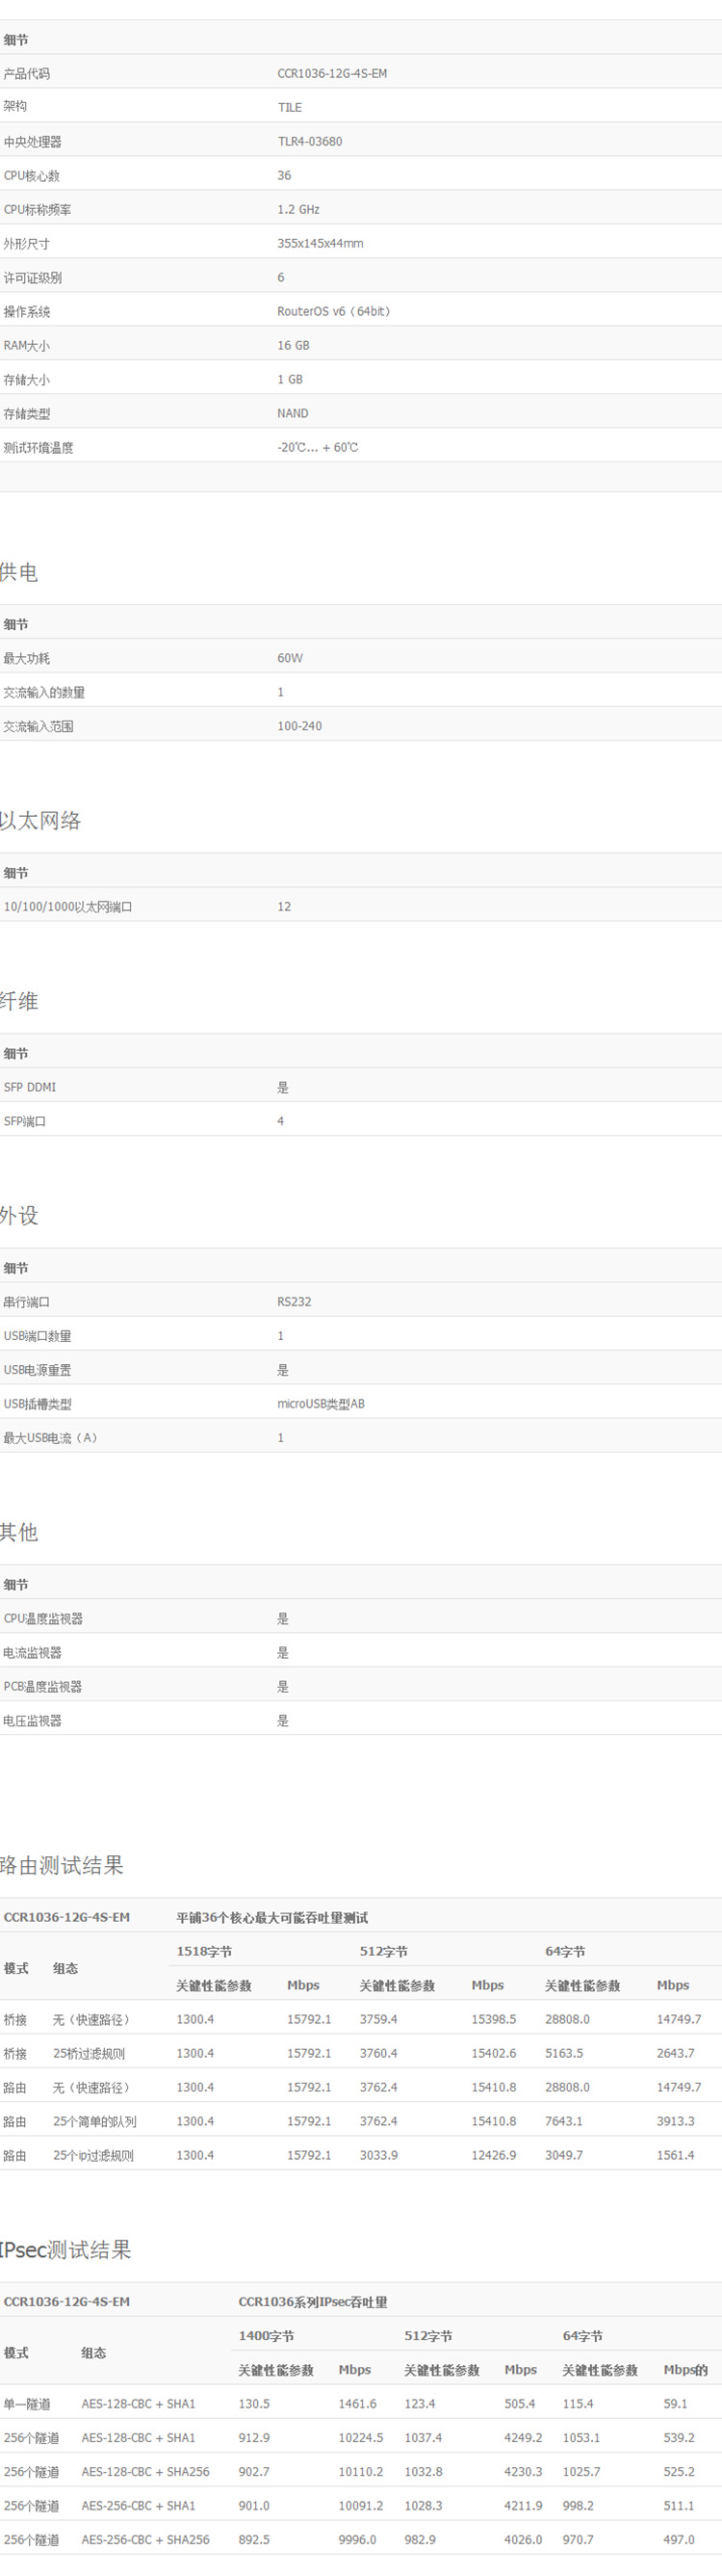Image resolution: width=722 pixels, height=2576 pixels.
Task: Select the 355x145x44mm dimensions value
Action: pyautogui.click(x=320, y=243)
